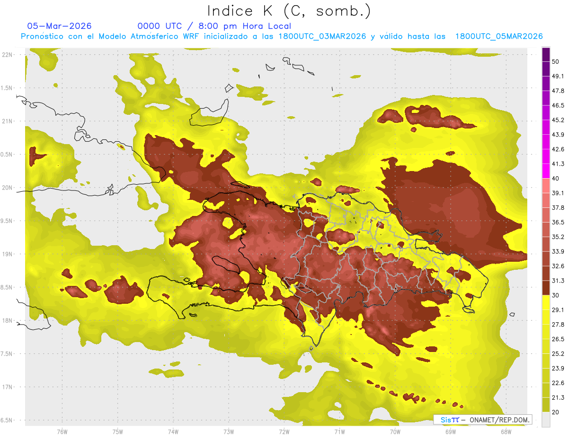This screenshot has width=568, height=438.
Task: Click the map title "Indice K (C, somb.)"
Action: tap(289, 10)
